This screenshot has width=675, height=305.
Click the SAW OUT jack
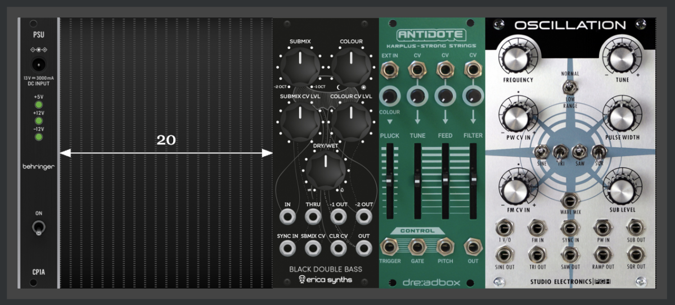click(x=570, y=254)
